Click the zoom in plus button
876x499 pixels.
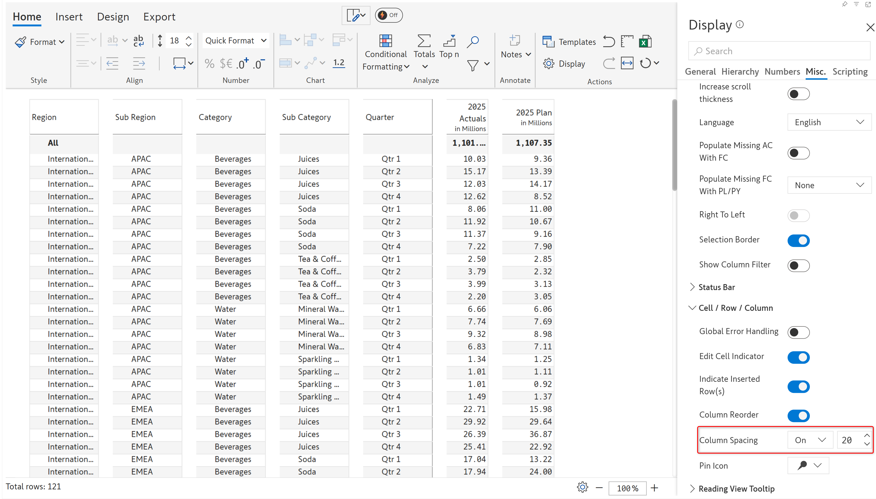click(x=654, y=488)
